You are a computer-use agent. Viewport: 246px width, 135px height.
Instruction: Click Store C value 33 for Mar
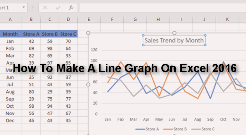point(68,56)
